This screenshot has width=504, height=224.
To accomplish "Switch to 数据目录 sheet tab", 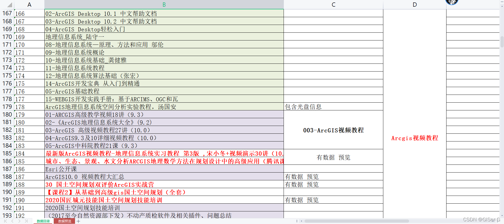I will click(43, 221).
